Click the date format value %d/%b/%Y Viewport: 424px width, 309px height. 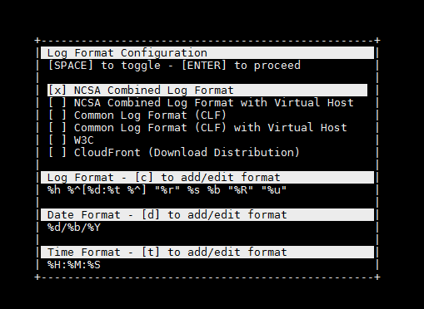click(74, 228)
